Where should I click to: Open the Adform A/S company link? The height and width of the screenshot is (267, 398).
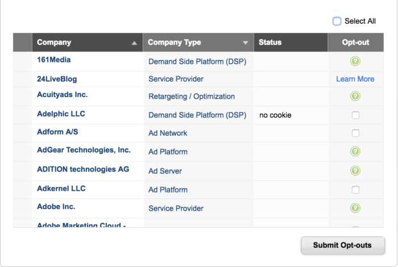point(57,132)
